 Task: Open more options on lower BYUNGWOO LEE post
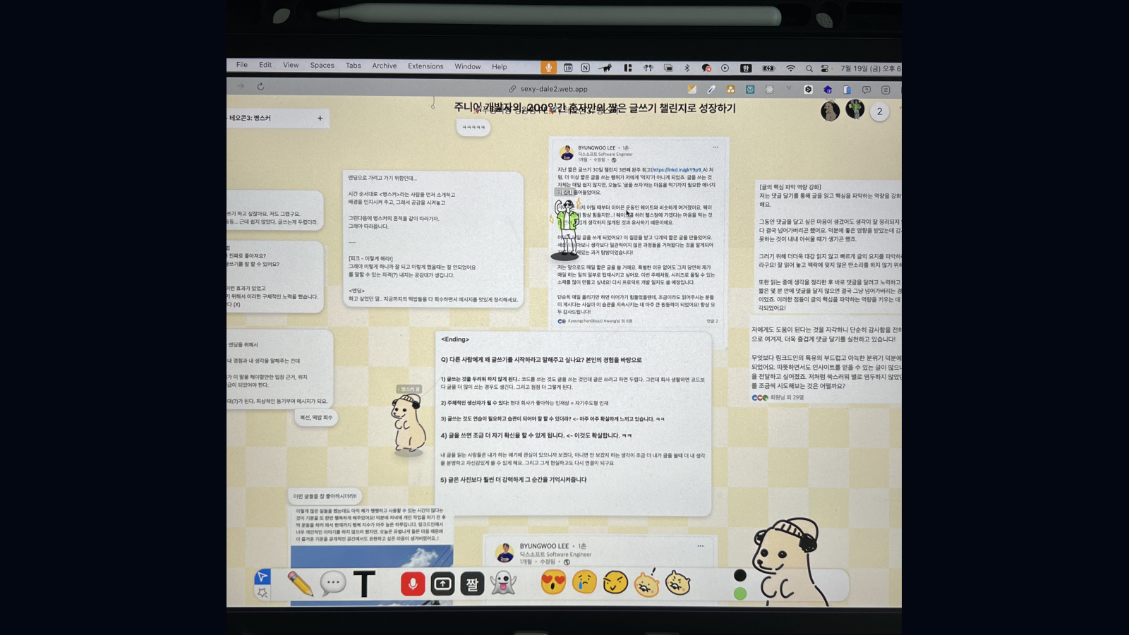point(700,545)
